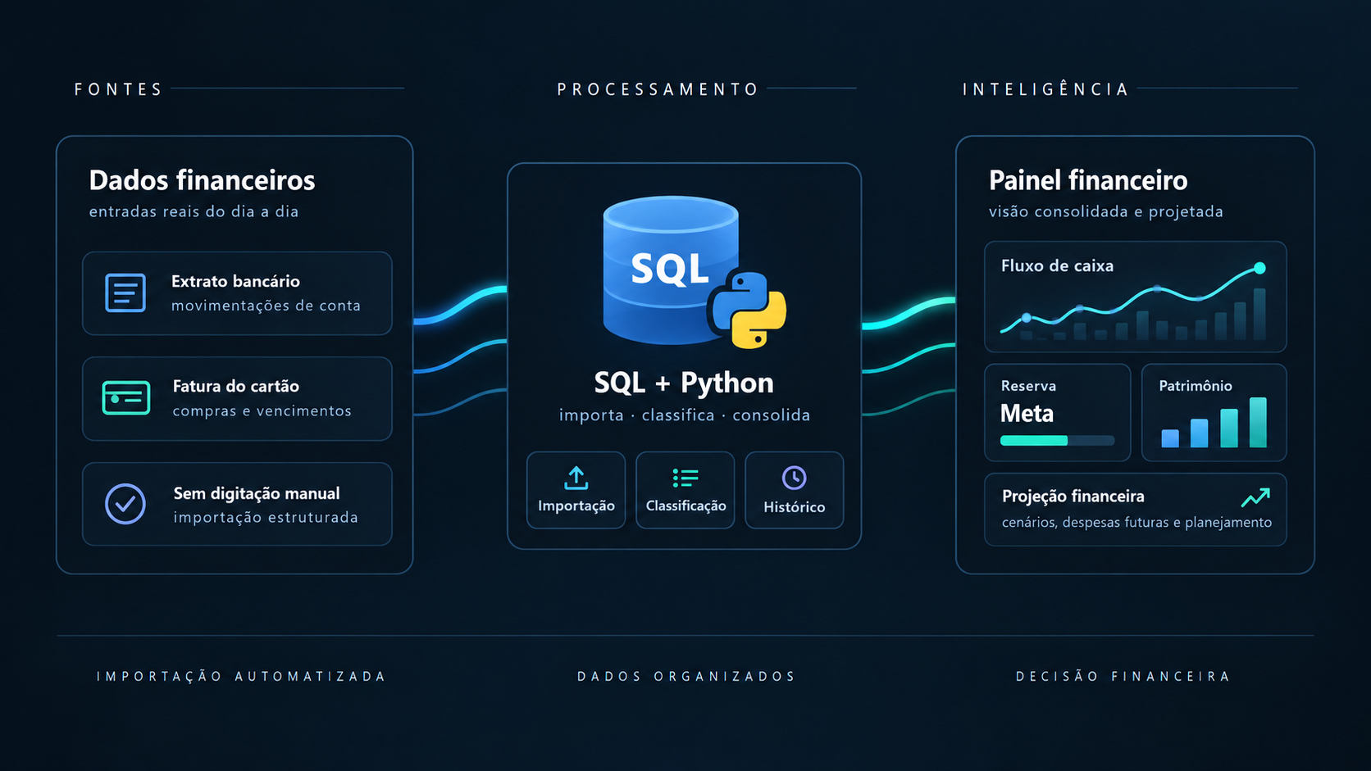Click the 'SQL + Python' heading
The height and width of the screenshot is (771, 1371).
(684, 383)
